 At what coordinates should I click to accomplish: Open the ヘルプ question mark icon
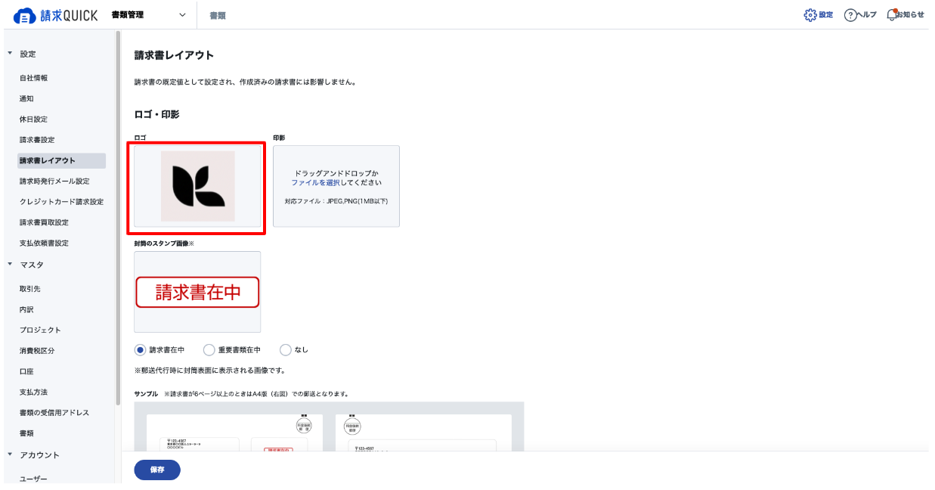point(860,15)
